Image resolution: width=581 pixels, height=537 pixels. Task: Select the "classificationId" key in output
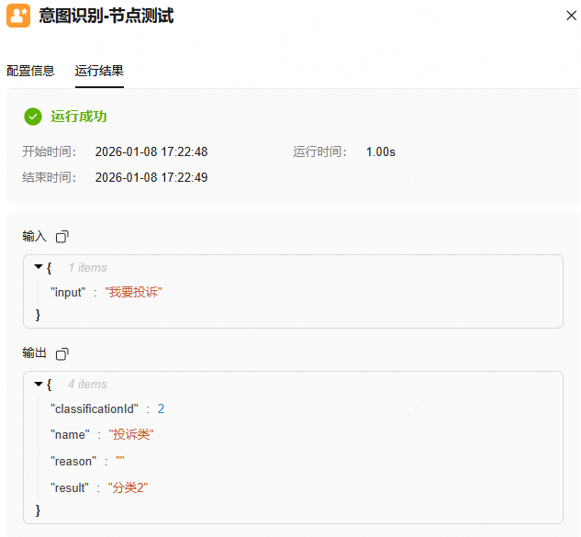pos(95,408)
